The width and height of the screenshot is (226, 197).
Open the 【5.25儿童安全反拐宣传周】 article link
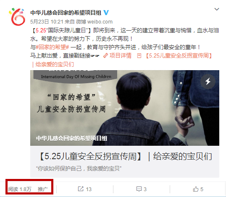point(179,55)
